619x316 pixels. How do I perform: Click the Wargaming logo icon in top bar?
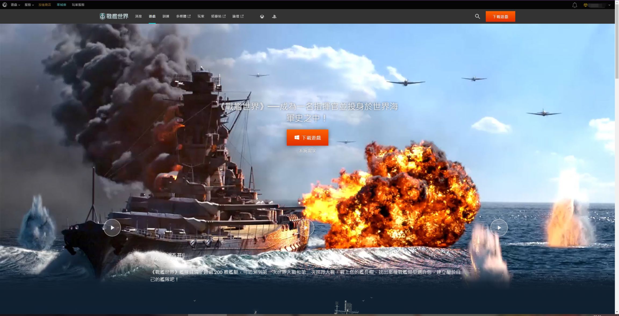(5, 5)
